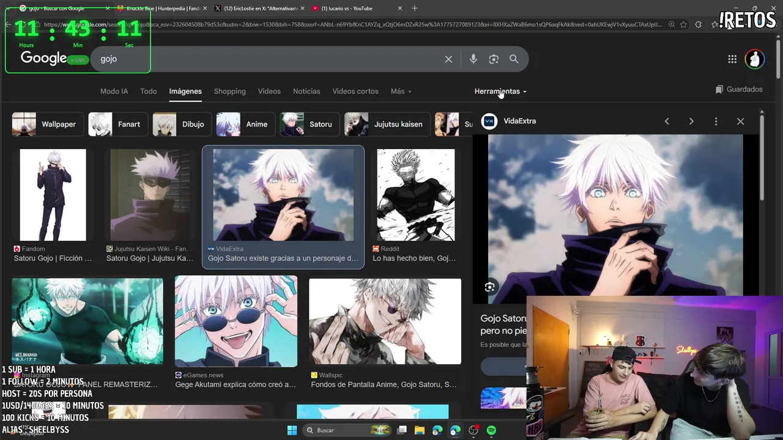Open the Wallspic Gojo wallpaper image
The image size is (783, 440).
(385, 321)
